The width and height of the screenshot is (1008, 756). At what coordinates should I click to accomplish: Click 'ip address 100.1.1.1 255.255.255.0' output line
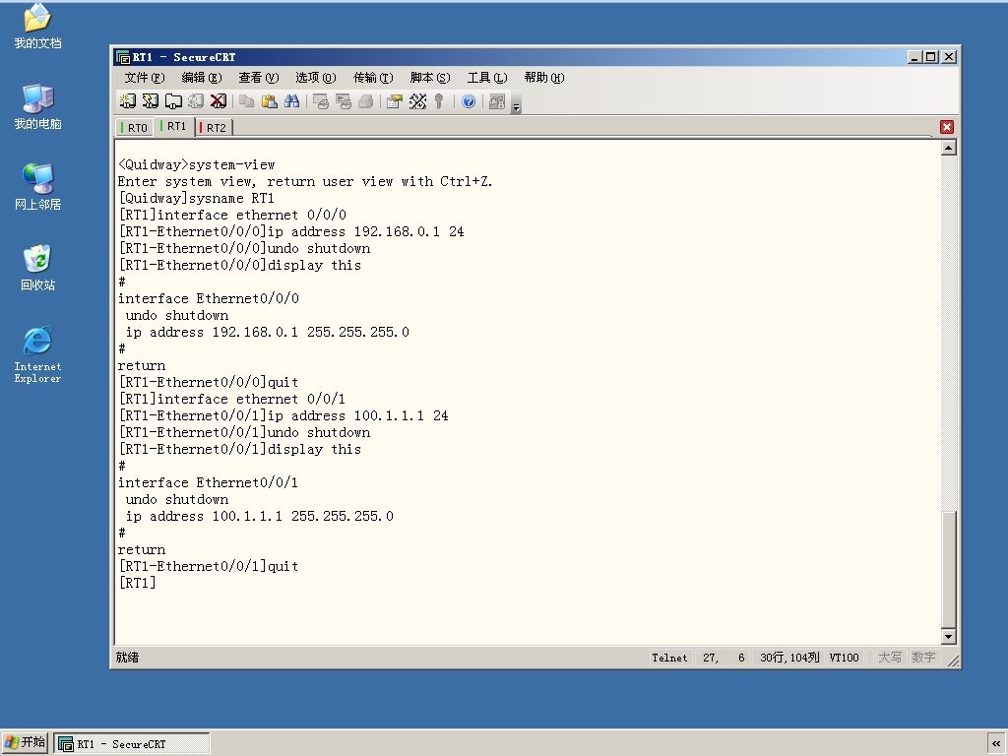pos(260,516)
